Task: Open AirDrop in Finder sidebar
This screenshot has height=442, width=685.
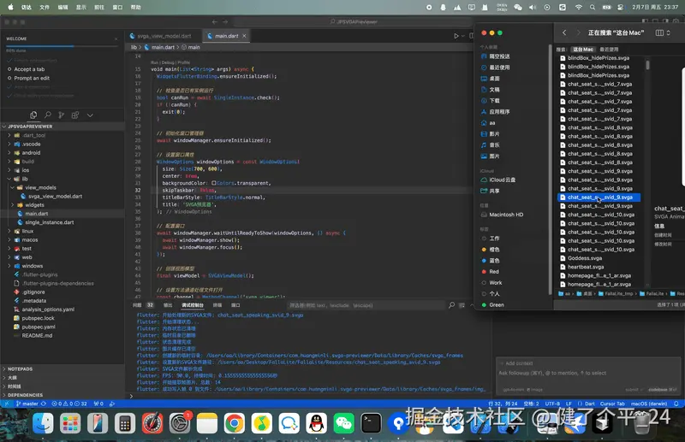Action: click(499, 56)
